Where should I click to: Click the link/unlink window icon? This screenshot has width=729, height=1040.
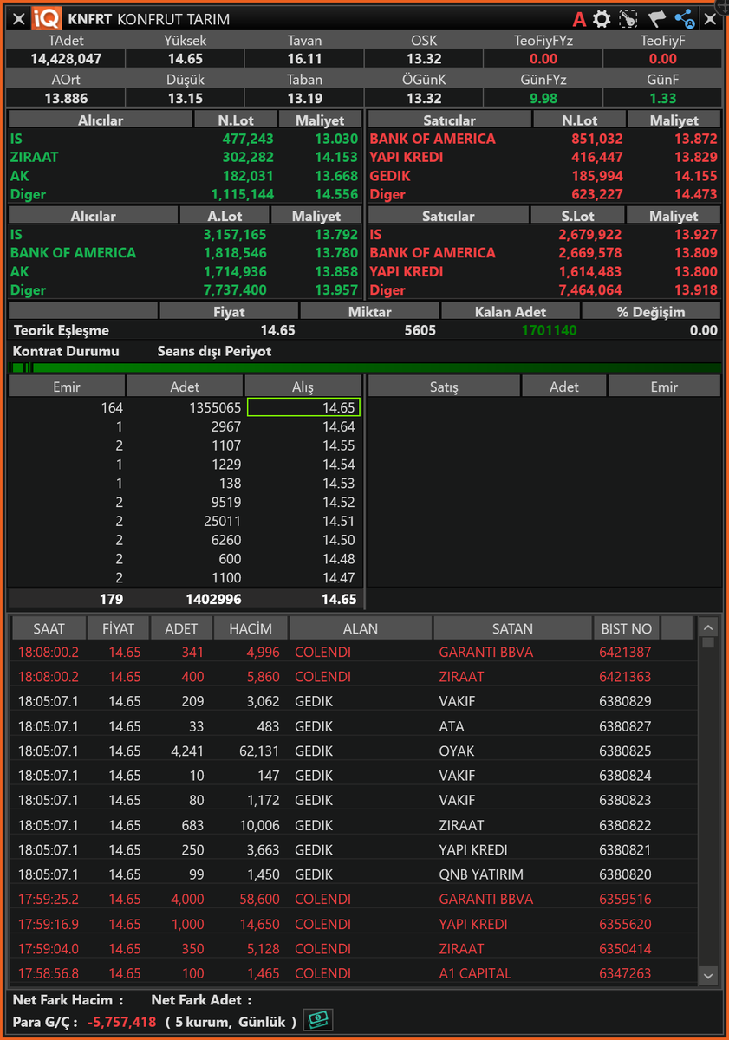629,19
